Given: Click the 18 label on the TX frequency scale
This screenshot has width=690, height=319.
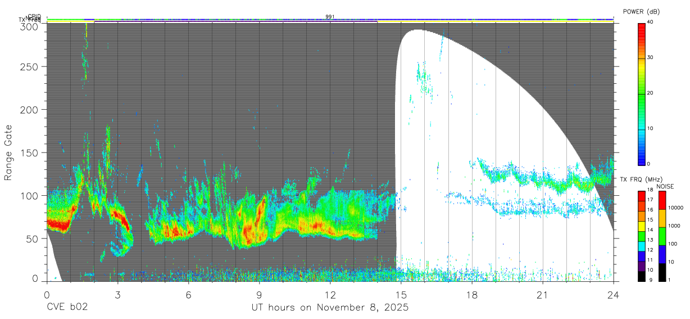Looking at the screenshot, I should [x=650, y=190].
